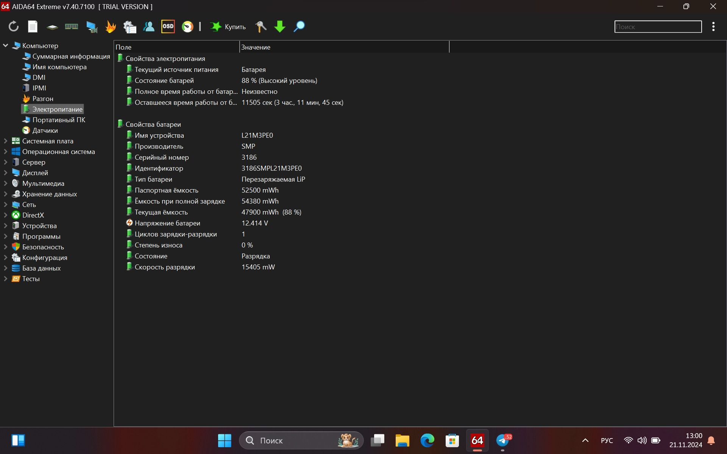This screenshot has height=454, width=727.
Task: Click the magnifier search toolbar icon
Action: (x=299, y=26)
